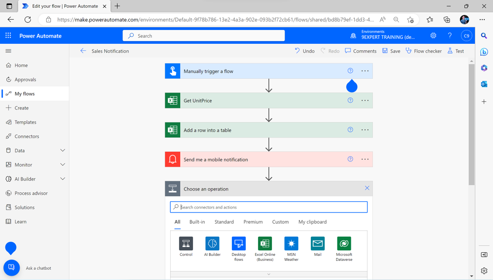Expand the Data section in the sidebar
Screen dimensions: 493x280
tap(62, 150)
